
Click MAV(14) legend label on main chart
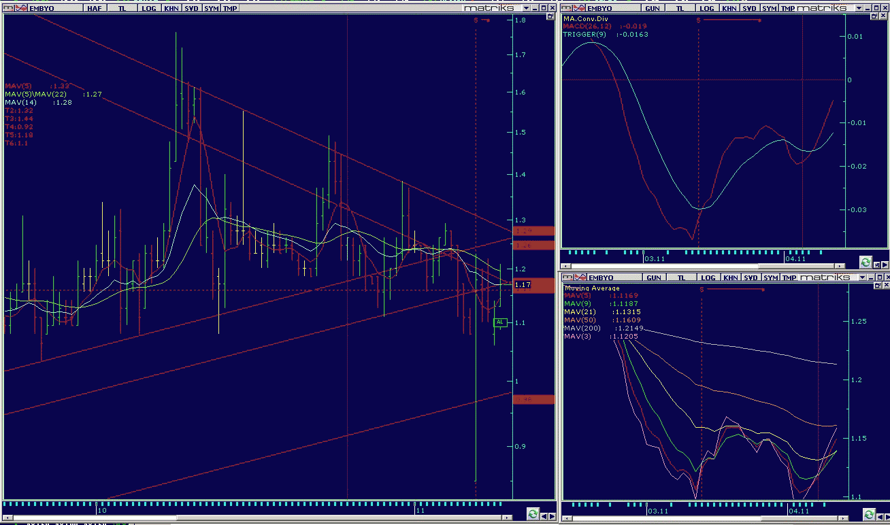coord(20,102)
